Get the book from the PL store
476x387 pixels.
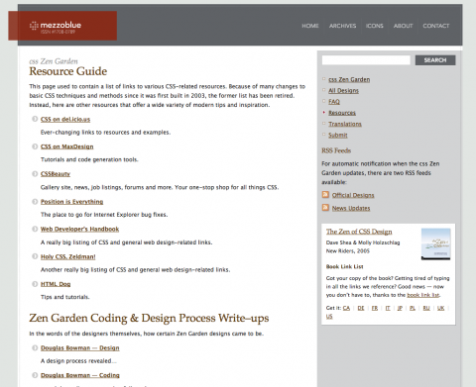(413, 308)
